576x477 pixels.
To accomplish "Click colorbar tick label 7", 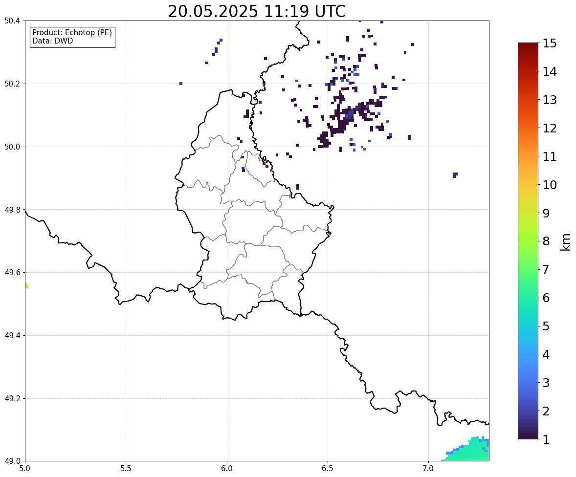I will 546,269.
